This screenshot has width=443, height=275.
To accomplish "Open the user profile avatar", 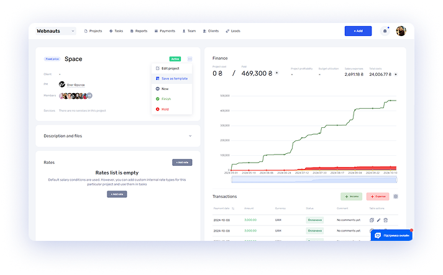I will (401, 31).
